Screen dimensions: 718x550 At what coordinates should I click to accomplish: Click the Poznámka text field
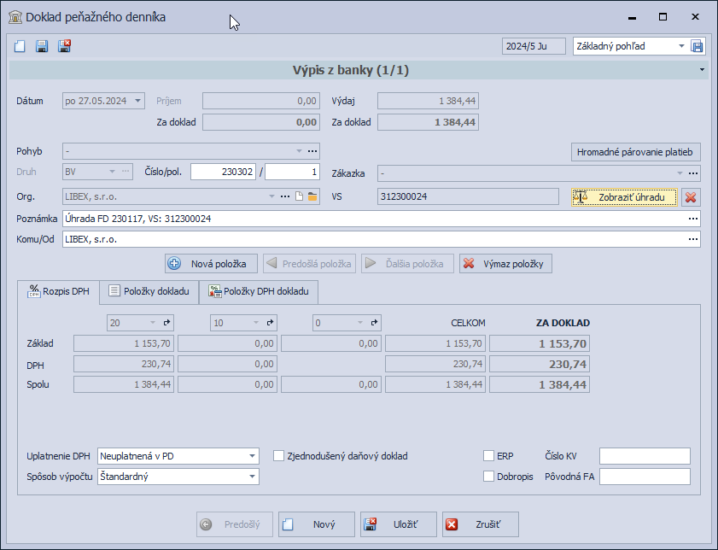coord(376,219)
